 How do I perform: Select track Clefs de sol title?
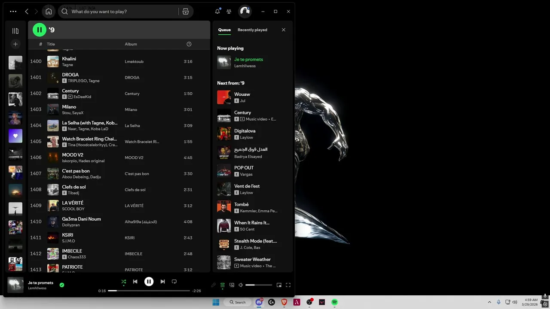[x=74, y=187]
